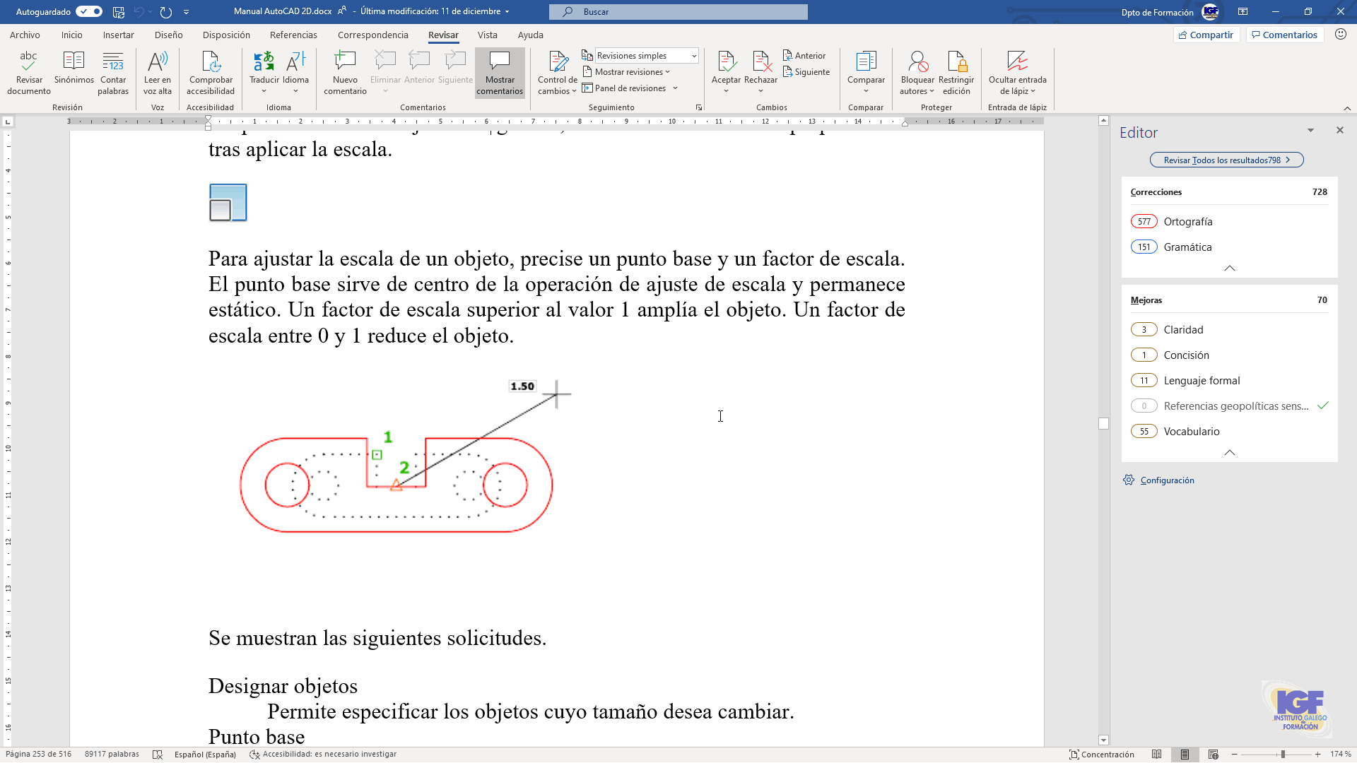Collapse the Mejoras section in Editor panel
Viewport: 1357px width, 763px height.
[1230, 453]
